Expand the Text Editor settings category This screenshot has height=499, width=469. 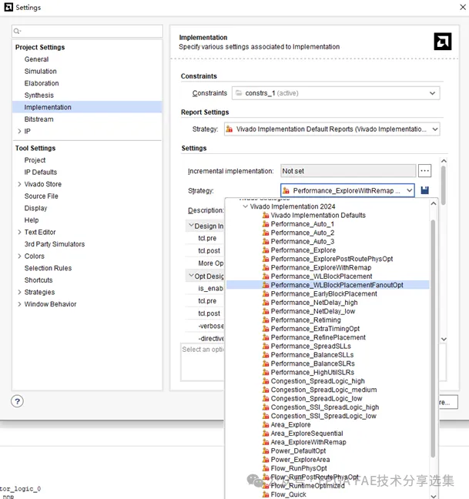click(x=19, y=232)
